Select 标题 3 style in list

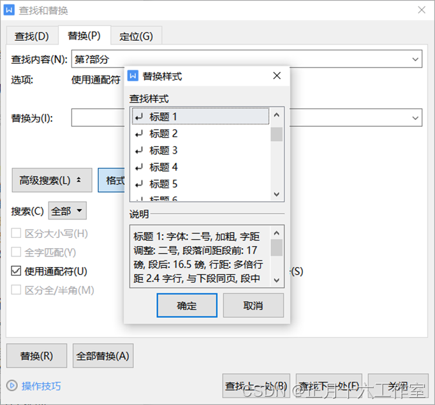coord(200,150)
